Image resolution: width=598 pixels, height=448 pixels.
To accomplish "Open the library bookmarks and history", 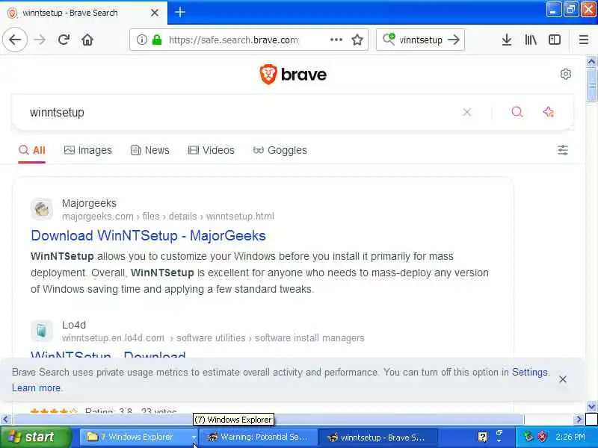I will pos(531,40).
